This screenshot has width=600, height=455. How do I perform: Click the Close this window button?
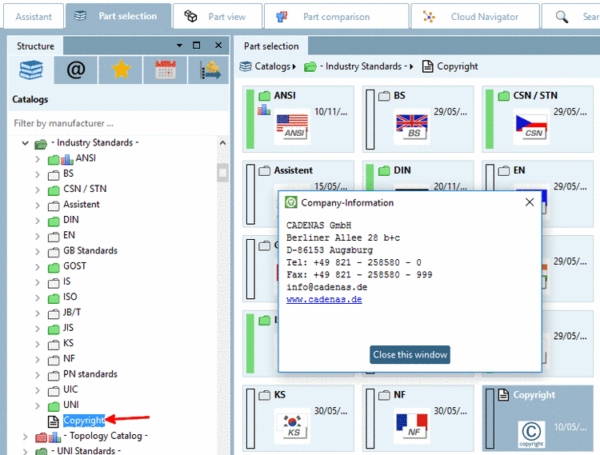click(410, 355)
